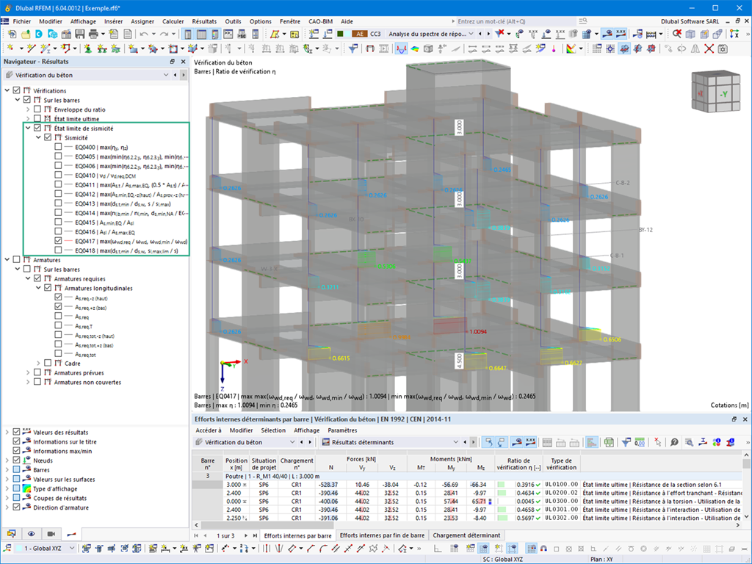The width and height of the screenshot is (752, 564).
Task: Click the keyword search input field
Action: 516,21
